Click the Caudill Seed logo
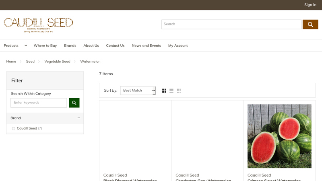 [38, 24]
